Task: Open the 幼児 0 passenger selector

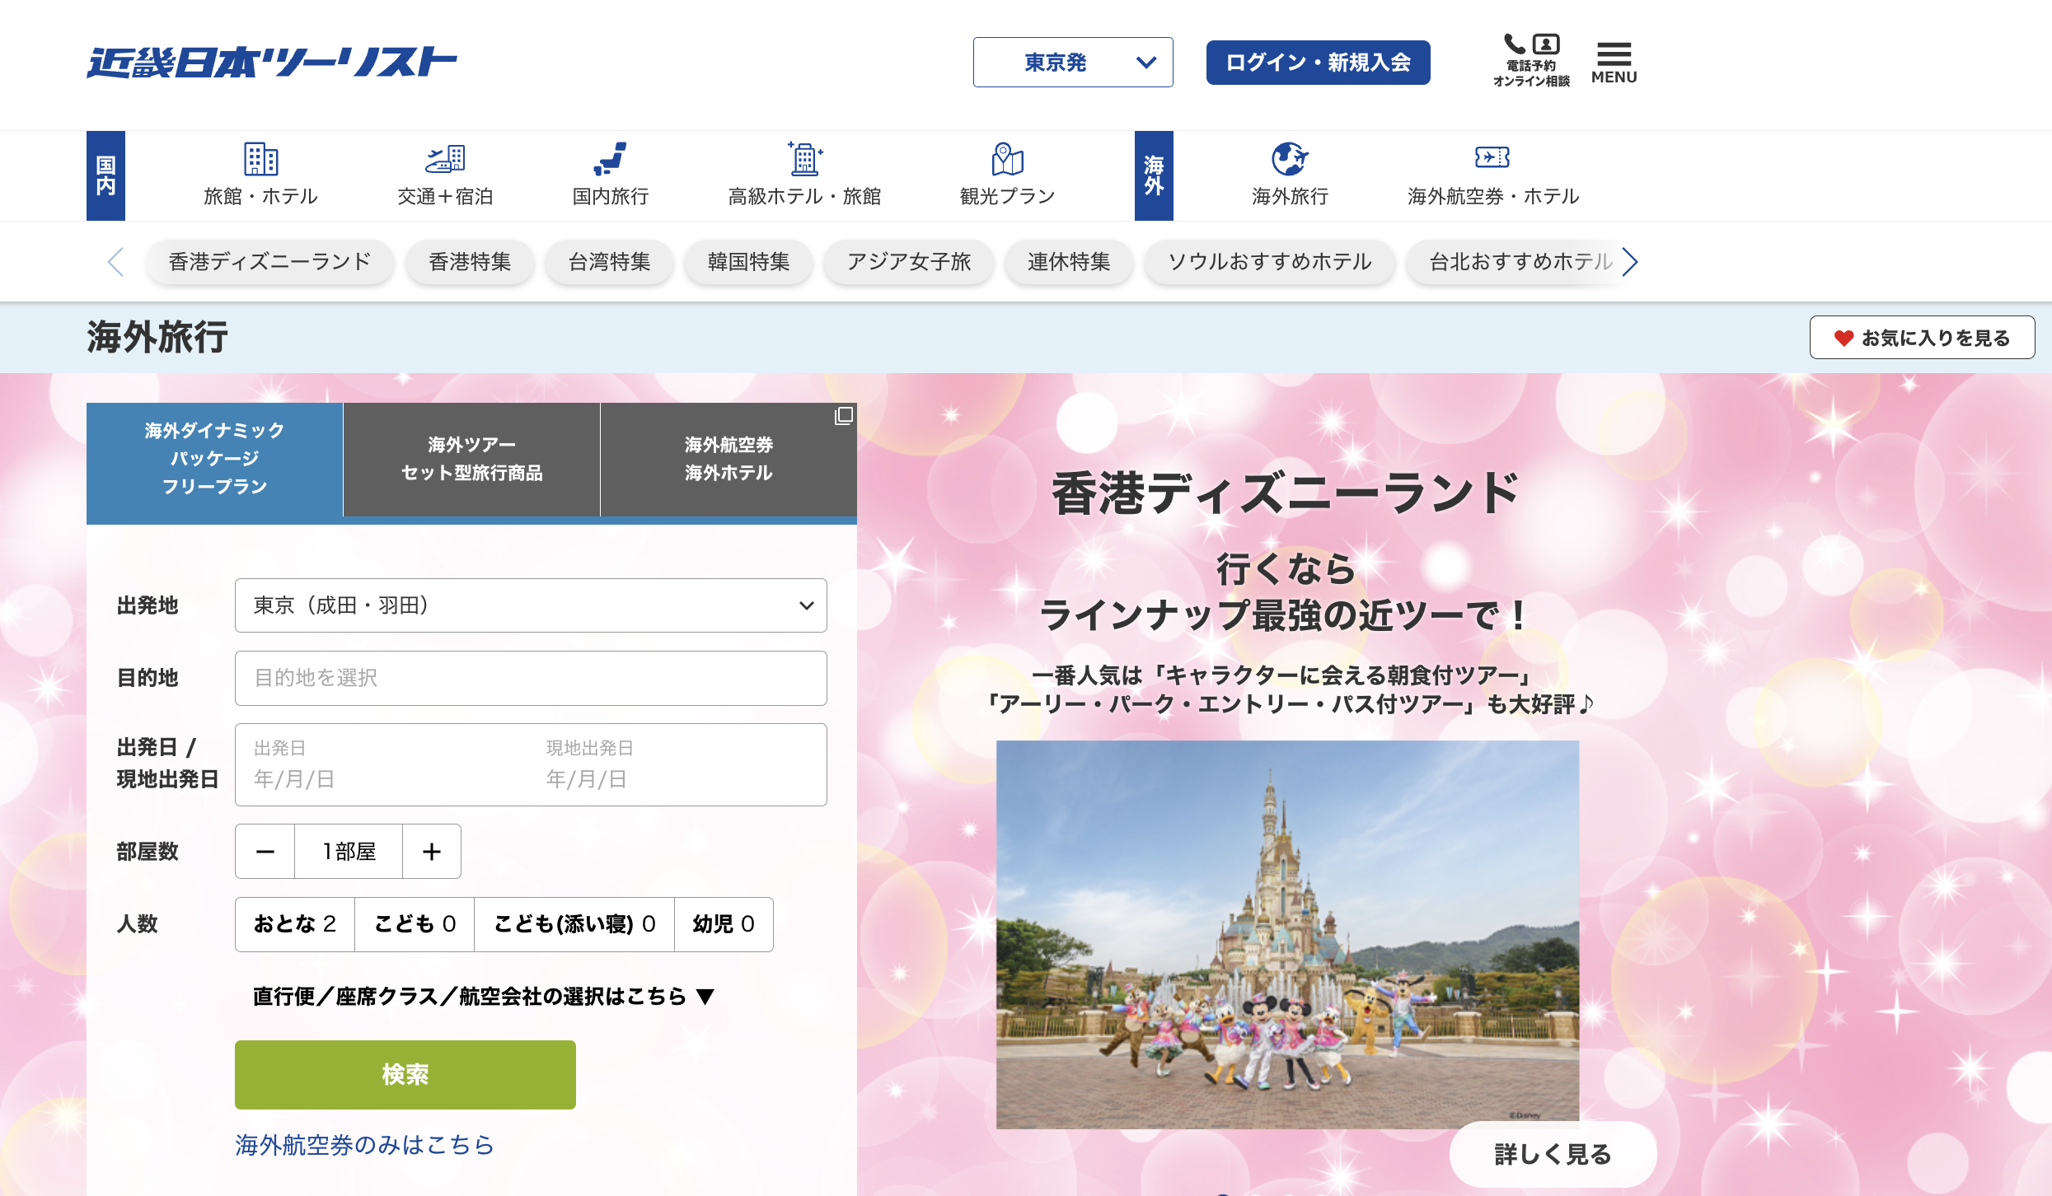Action: pos(724,924)
